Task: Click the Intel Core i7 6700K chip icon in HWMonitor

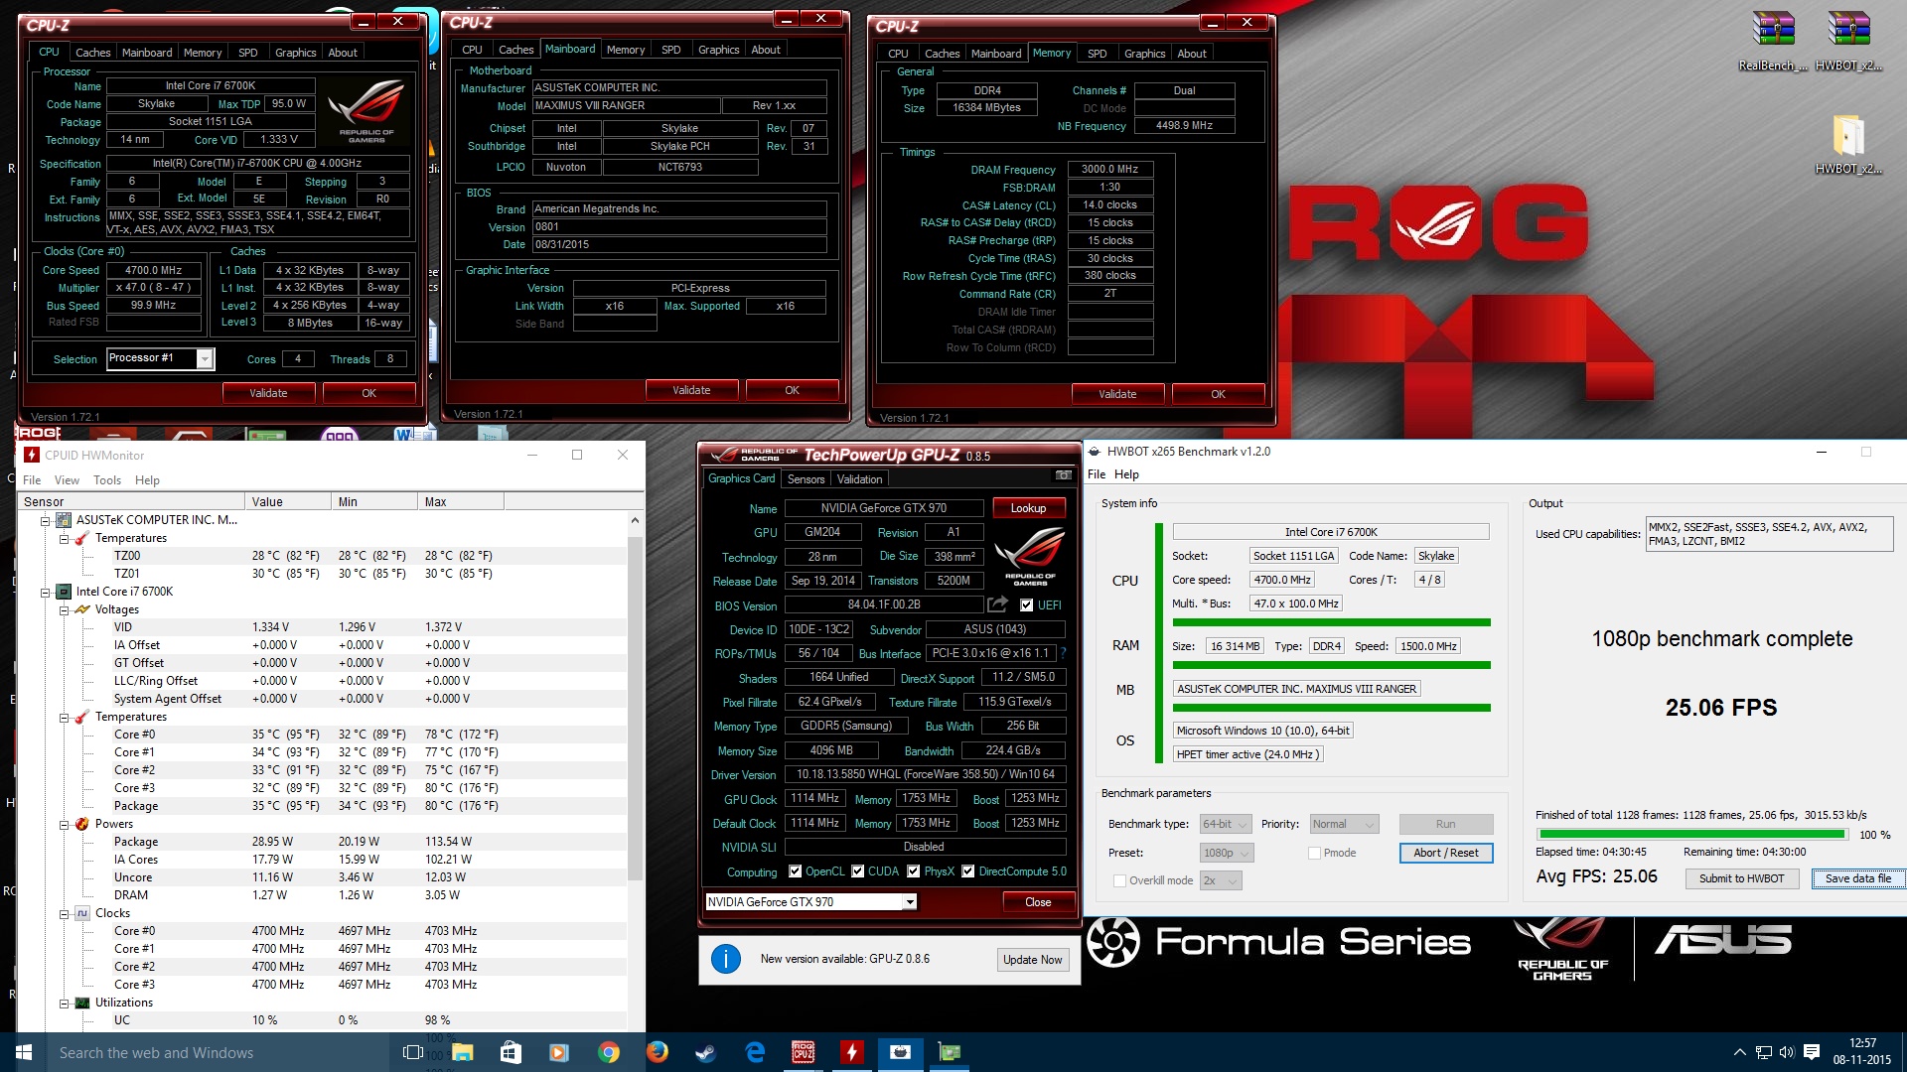Action: pyautogui.click(x=64, y=592)
